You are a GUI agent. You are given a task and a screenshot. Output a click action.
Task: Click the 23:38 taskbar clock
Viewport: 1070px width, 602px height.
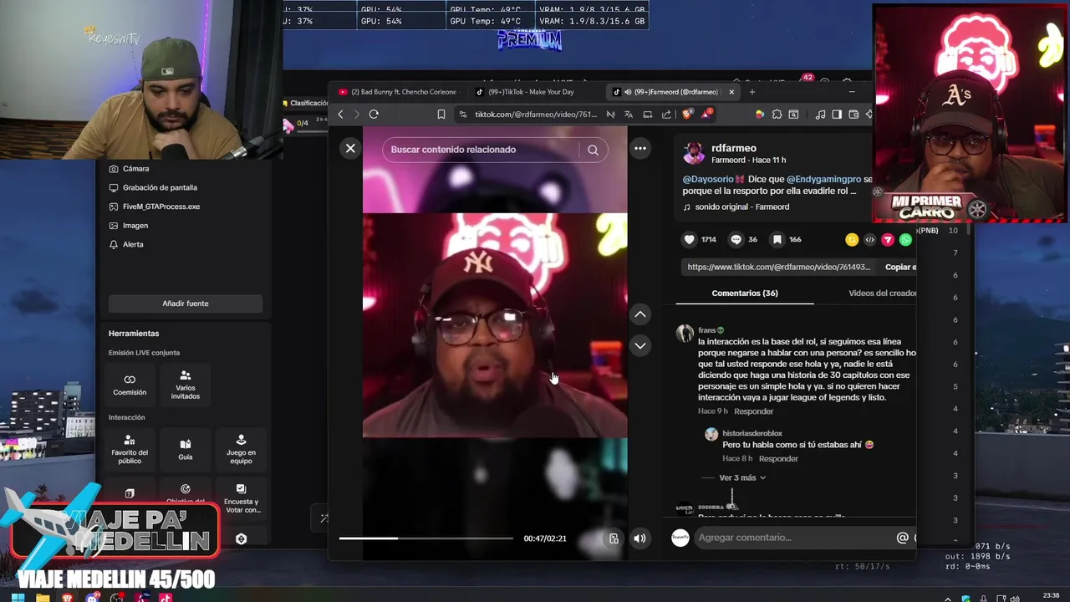tap(1052, 596)
